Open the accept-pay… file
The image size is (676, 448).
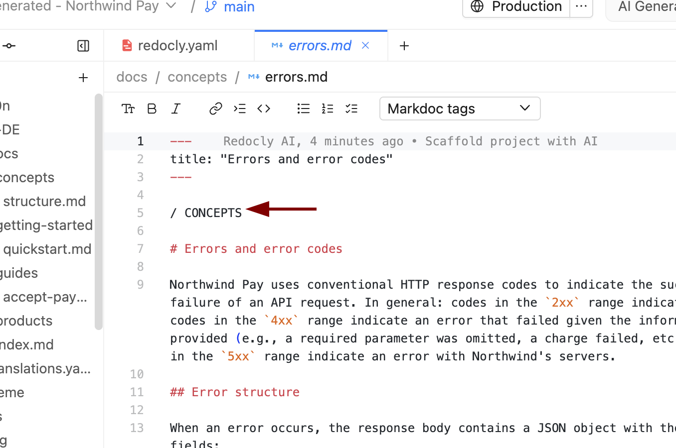tap(45, 297)
